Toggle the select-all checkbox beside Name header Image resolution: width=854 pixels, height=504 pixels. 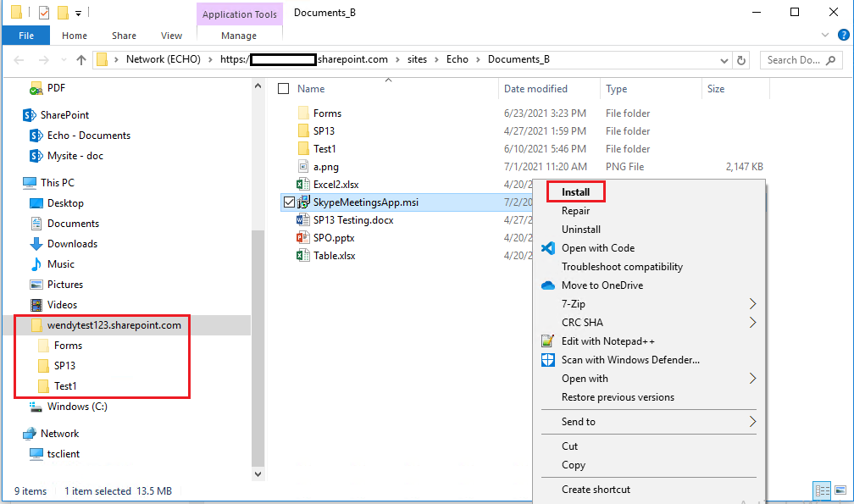[284, 88]
